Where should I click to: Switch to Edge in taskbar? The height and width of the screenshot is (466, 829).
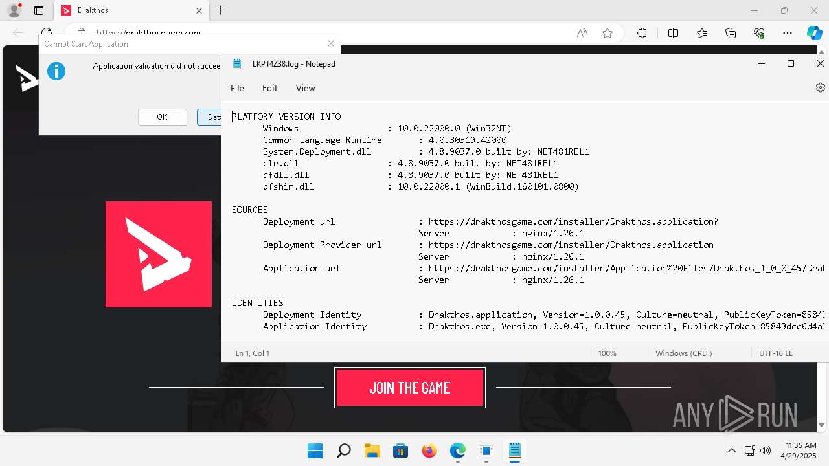click(458, 450)
